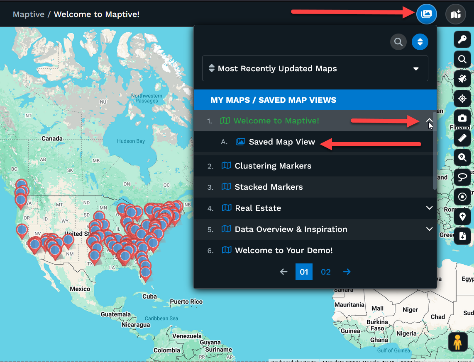Click the magnifier search tool in right sidebar
Image resolution: width=474 pixels, height=362 pixels.
click(462, 59)
